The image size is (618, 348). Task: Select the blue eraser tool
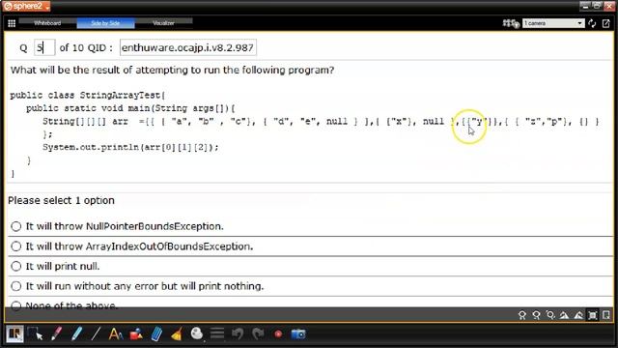click(x=156, y=334)
